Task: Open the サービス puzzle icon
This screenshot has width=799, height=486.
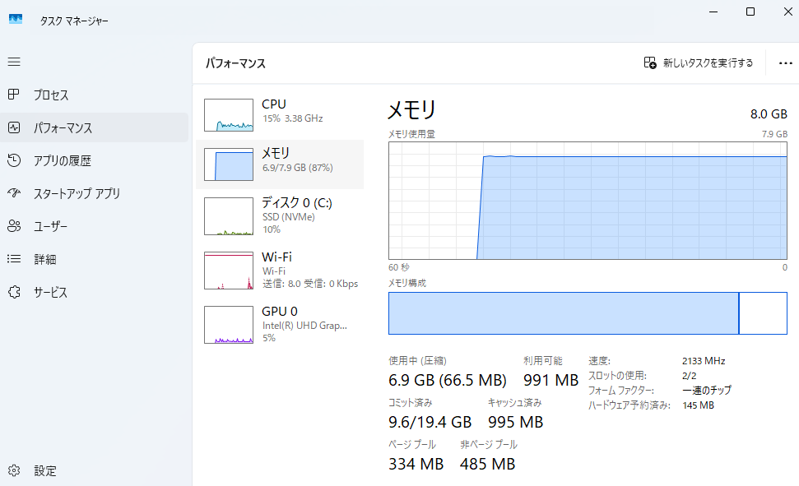Action: 14,292
